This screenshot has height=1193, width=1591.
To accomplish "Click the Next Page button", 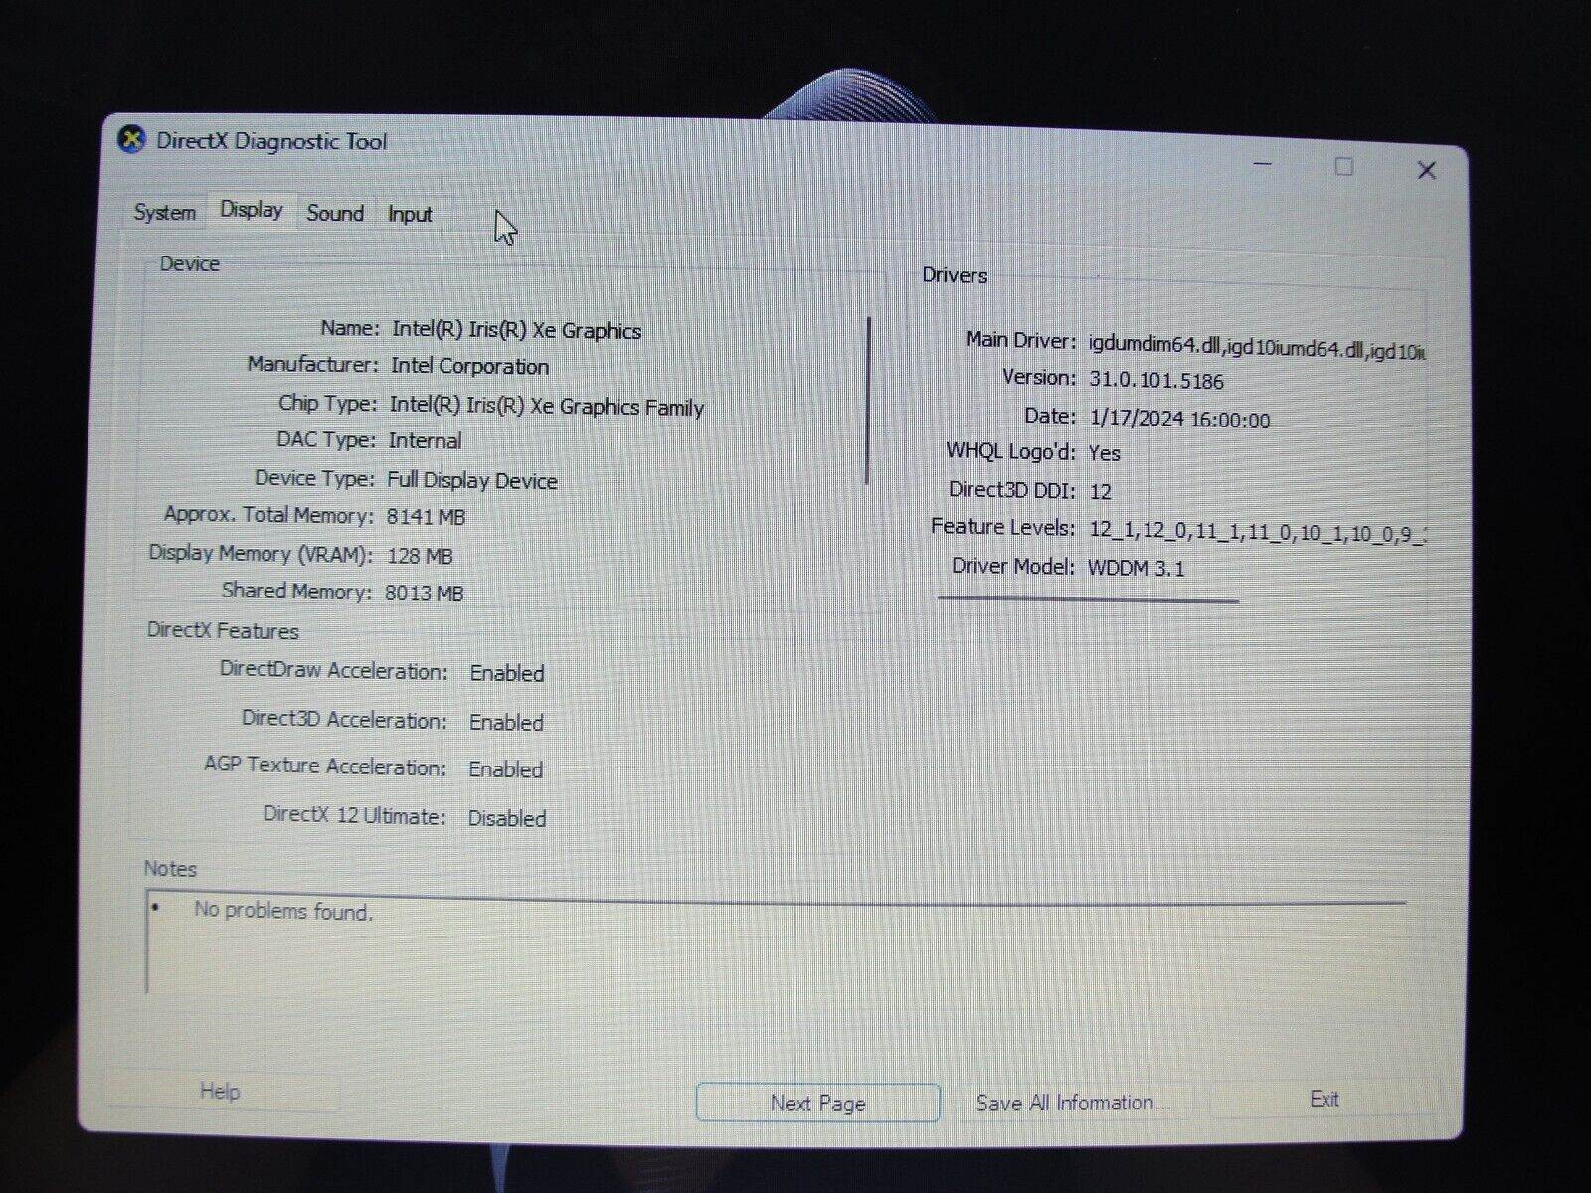I will pos(817,1103).
